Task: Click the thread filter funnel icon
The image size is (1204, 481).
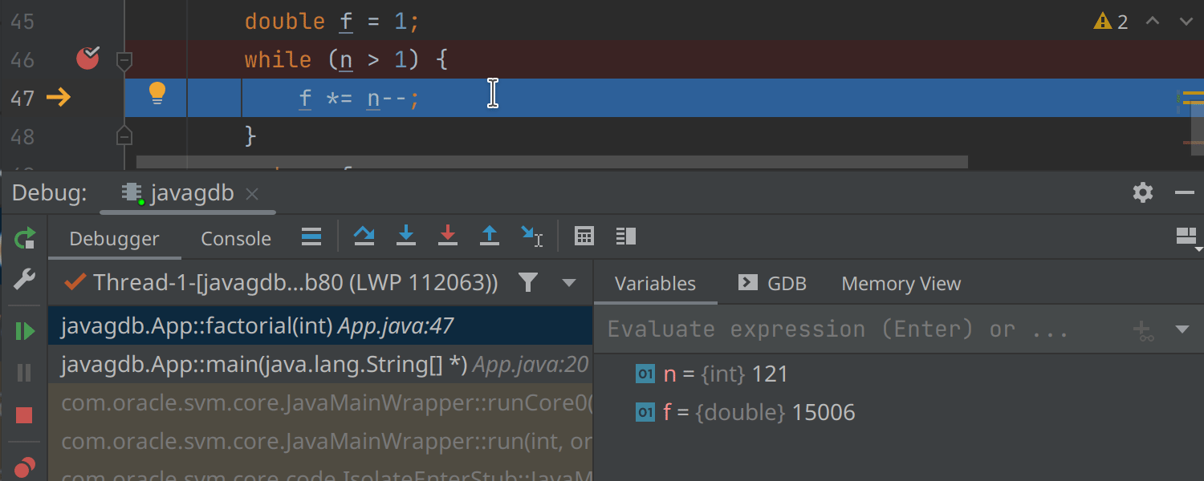Action: pos(527,282)
